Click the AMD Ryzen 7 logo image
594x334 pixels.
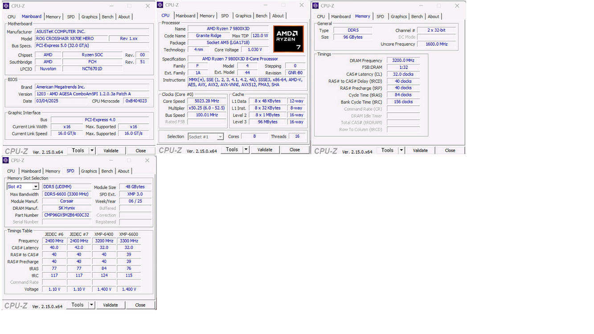(288, 39)
